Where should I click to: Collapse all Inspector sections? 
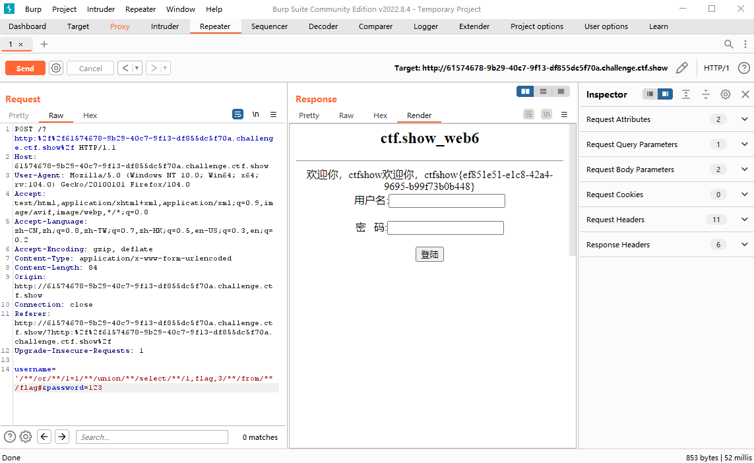pos(705,94)
